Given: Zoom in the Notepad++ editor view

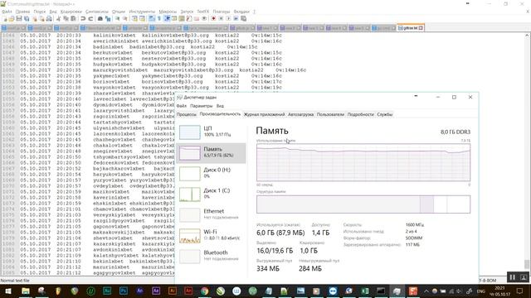Looking at the screenshot, I should point(117,18).
